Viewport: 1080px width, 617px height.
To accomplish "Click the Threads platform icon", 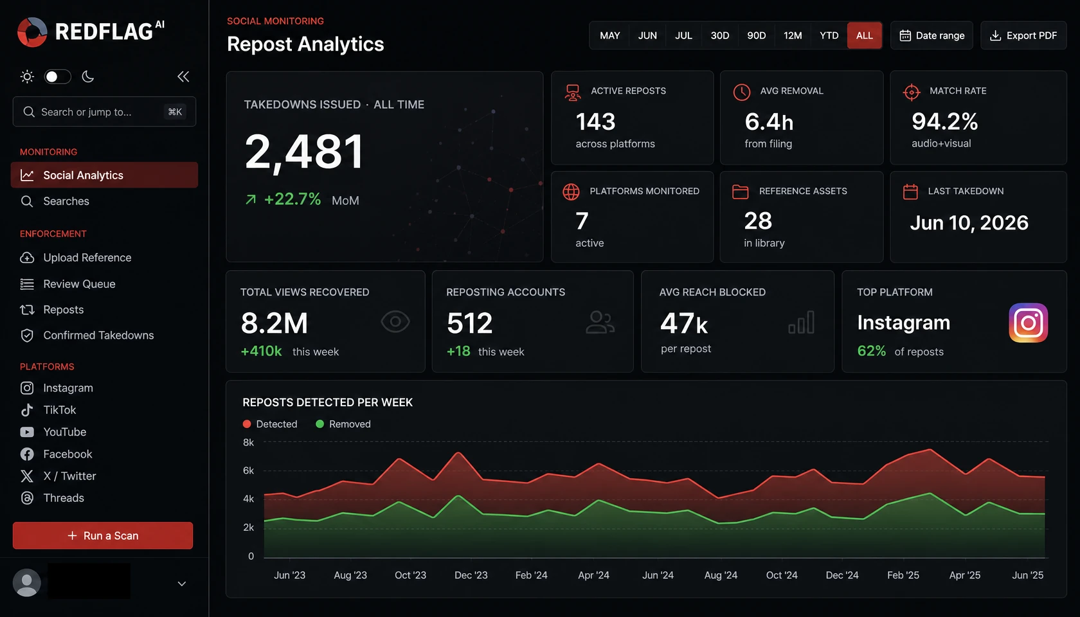I will pos(27,498).
